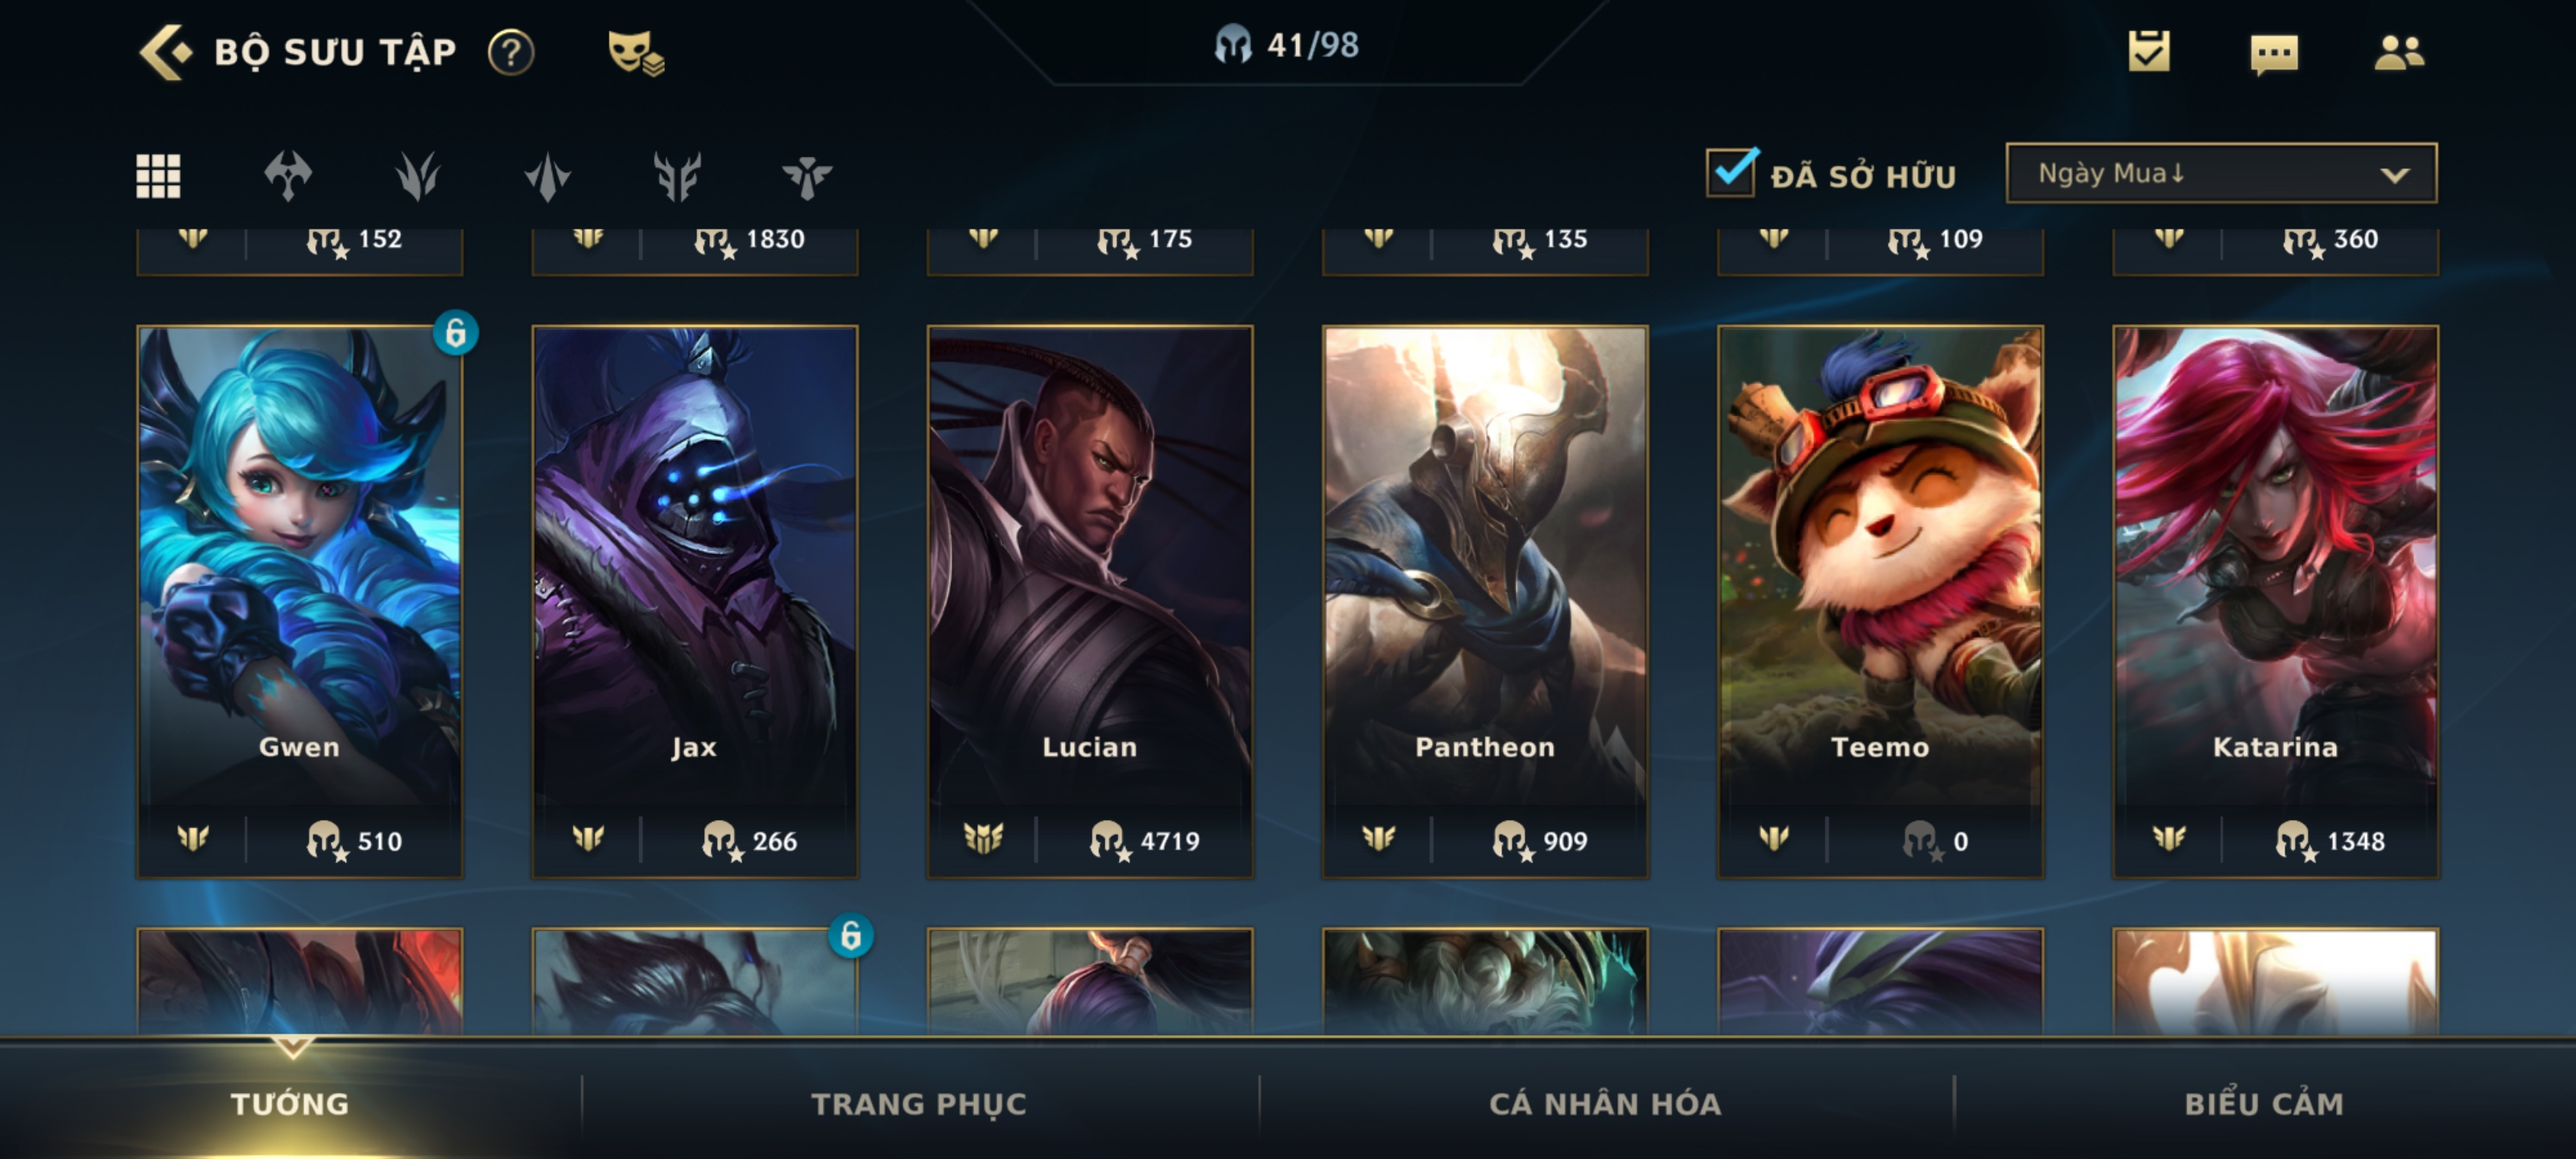Open the help question mark icon
Screen dimensions: 2576x1159
click(511, 52)
